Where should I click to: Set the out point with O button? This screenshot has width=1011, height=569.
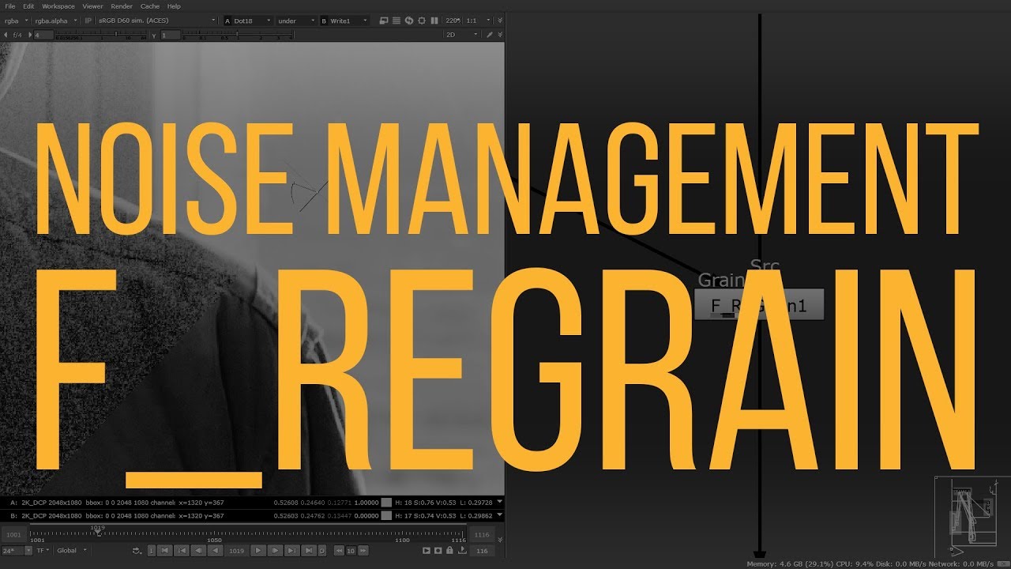322,550
